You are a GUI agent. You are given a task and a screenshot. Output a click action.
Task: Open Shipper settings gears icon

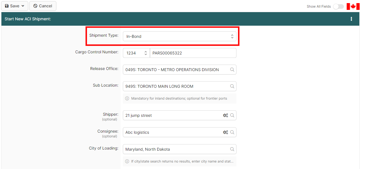click(x=225, y=115)
